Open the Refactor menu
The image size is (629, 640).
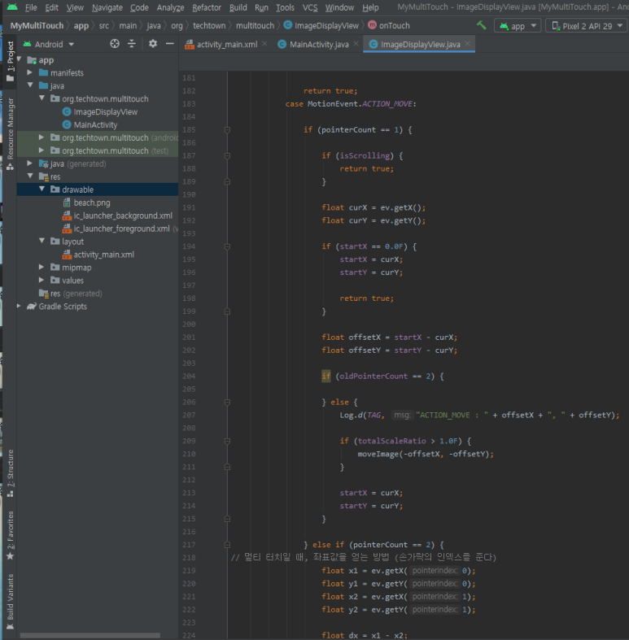tap(207, 7)
